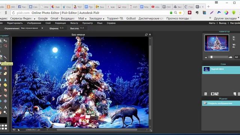Select the Lasso tool
Screen dimensions: 240x135
click(x=5, y=46)
